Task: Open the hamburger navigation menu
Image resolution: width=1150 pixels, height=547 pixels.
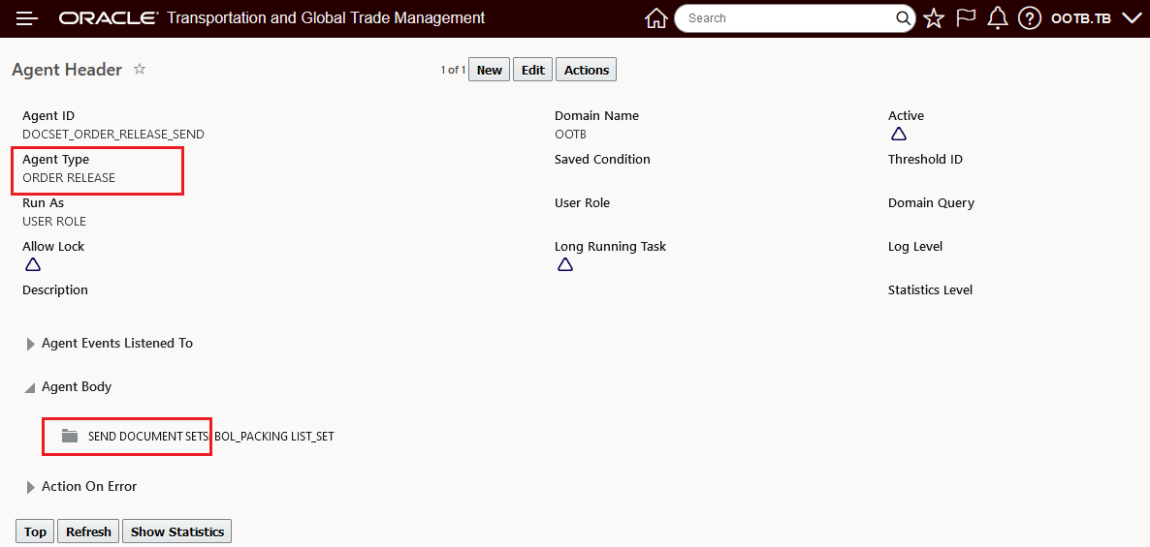Action: pyautogui.click(x=26, y=18)
